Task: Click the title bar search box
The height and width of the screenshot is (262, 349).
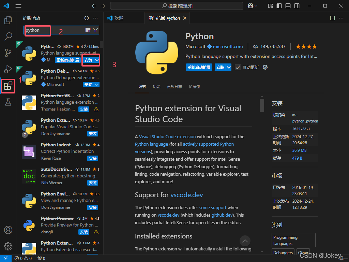Action: (x=177, y=6)
